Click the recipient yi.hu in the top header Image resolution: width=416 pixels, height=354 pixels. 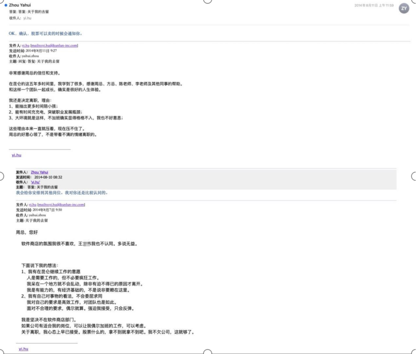pos(27,18)
